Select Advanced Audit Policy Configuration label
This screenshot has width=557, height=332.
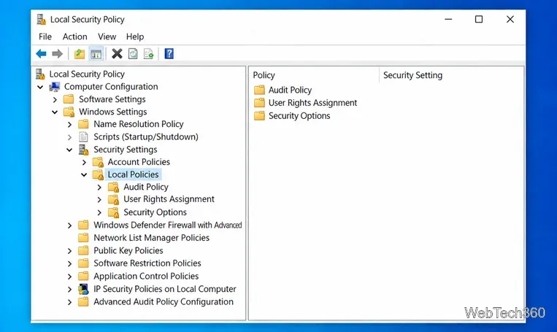point(164,302)
